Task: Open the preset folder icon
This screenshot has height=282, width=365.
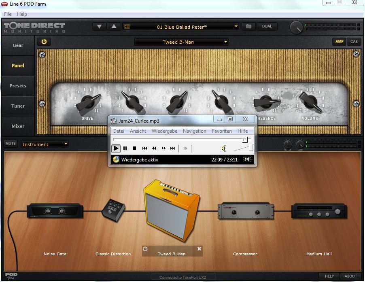Action: click(x=248, y=27)
